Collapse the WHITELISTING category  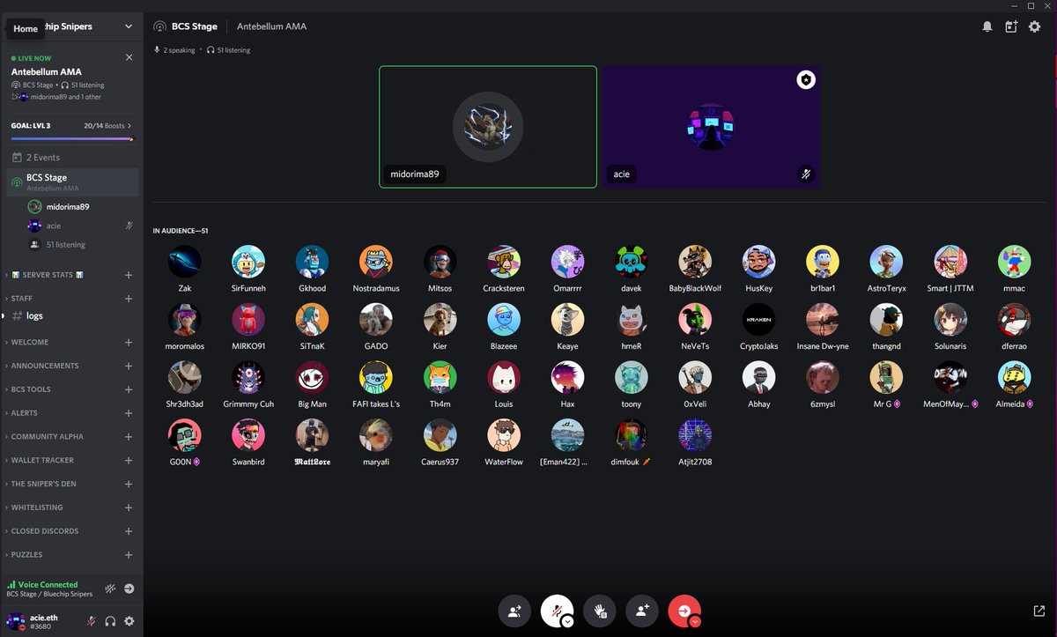37,507
